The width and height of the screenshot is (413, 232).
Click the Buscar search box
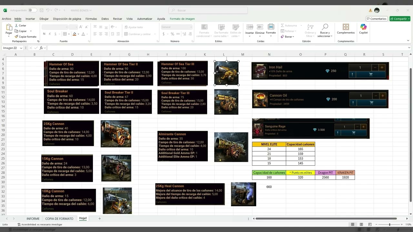pos(208,10)
